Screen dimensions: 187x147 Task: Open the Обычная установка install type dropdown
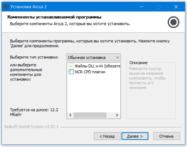93,57
